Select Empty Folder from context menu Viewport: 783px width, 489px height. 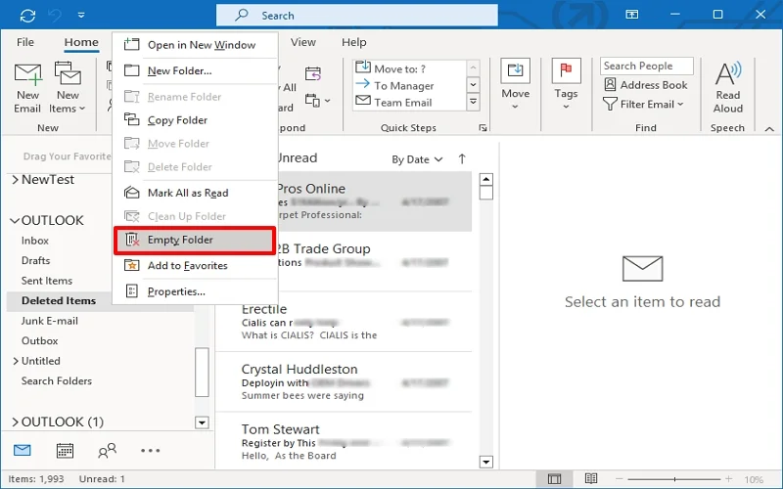180,240
